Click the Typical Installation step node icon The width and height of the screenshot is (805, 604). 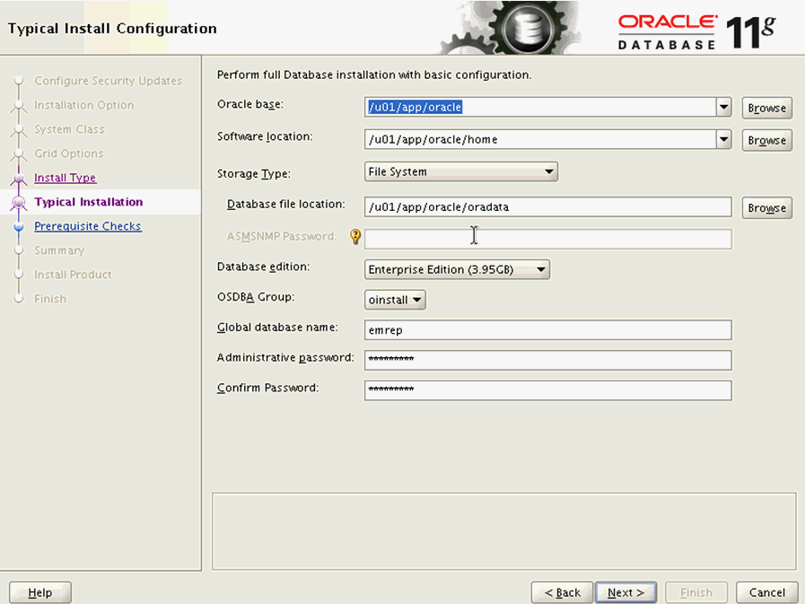point(19,202)
